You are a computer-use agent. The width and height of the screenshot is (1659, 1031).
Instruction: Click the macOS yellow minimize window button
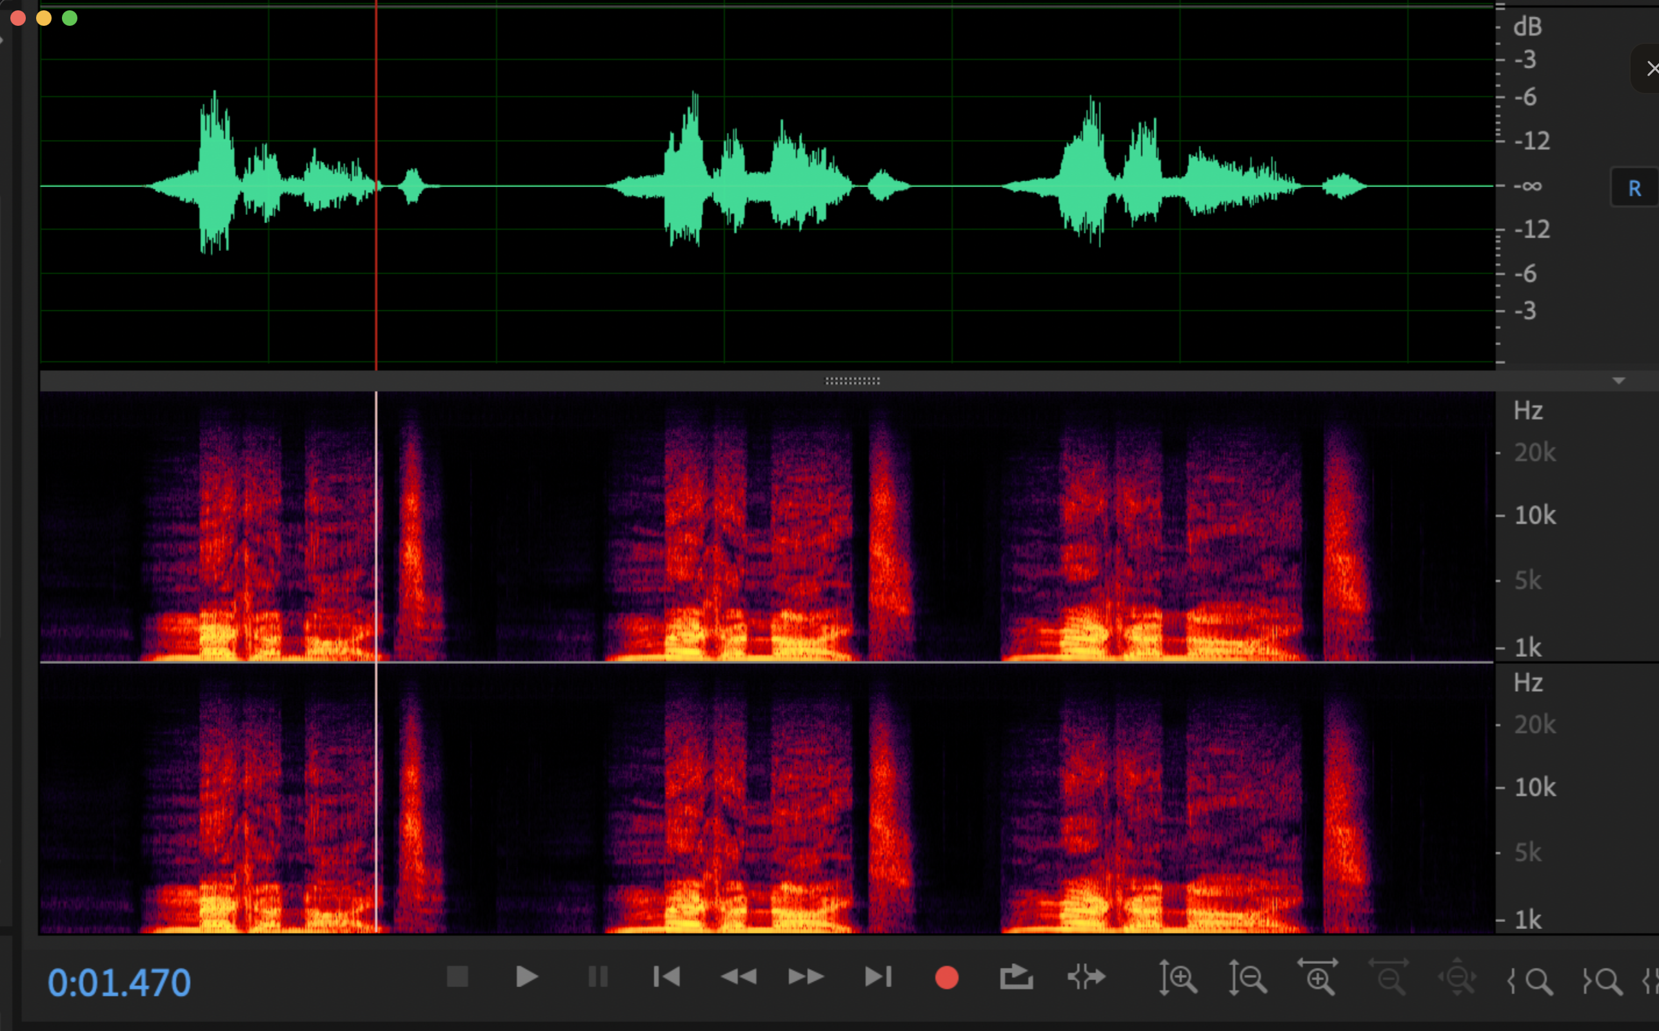pos(44,17)
